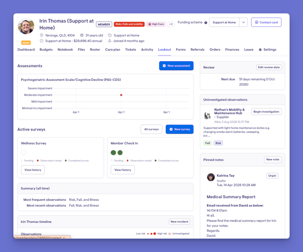Open the Support at Home funding selector
303x252 pixels.
[224, 22]
